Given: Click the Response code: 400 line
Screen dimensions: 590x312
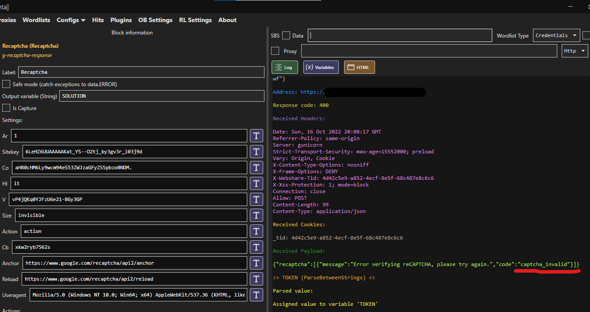Looking at the screenshot, I should 301,105.
